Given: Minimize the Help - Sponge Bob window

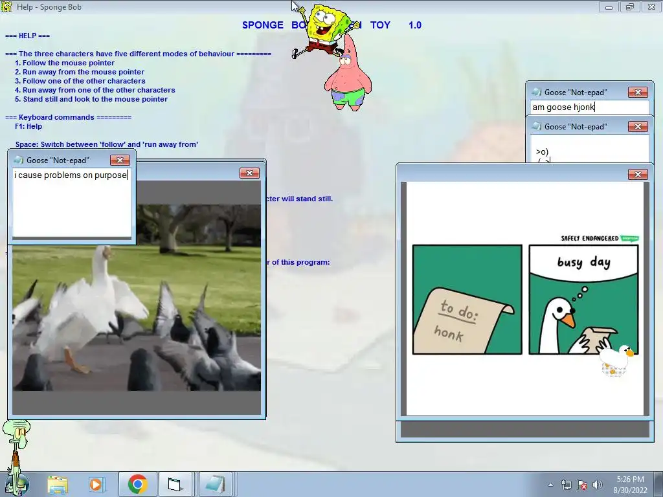Looking at the screenshot, I should tap(609, 6).
